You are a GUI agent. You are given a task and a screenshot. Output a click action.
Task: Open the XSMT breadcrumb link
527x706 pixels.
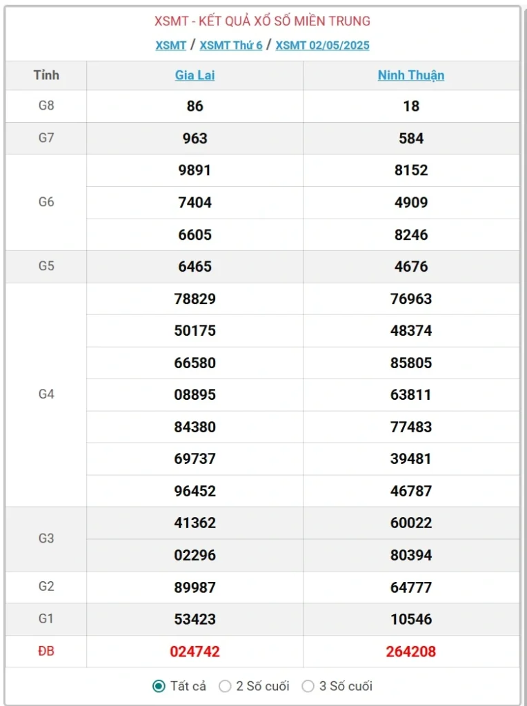[x=171, y=46]
